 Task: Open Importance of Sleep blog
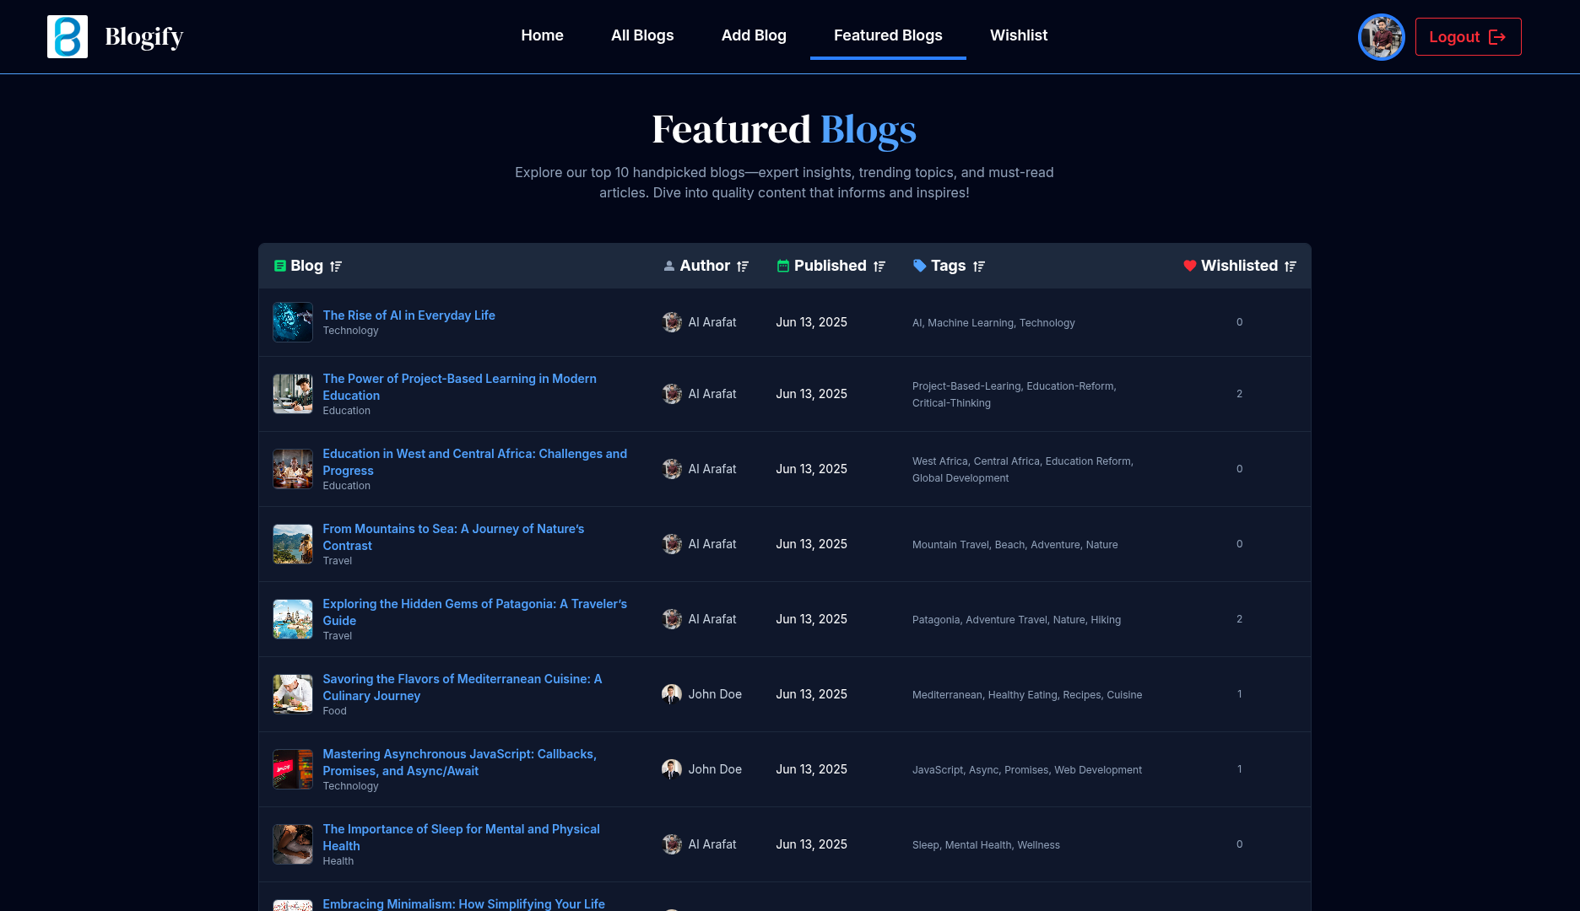(461, 838)
